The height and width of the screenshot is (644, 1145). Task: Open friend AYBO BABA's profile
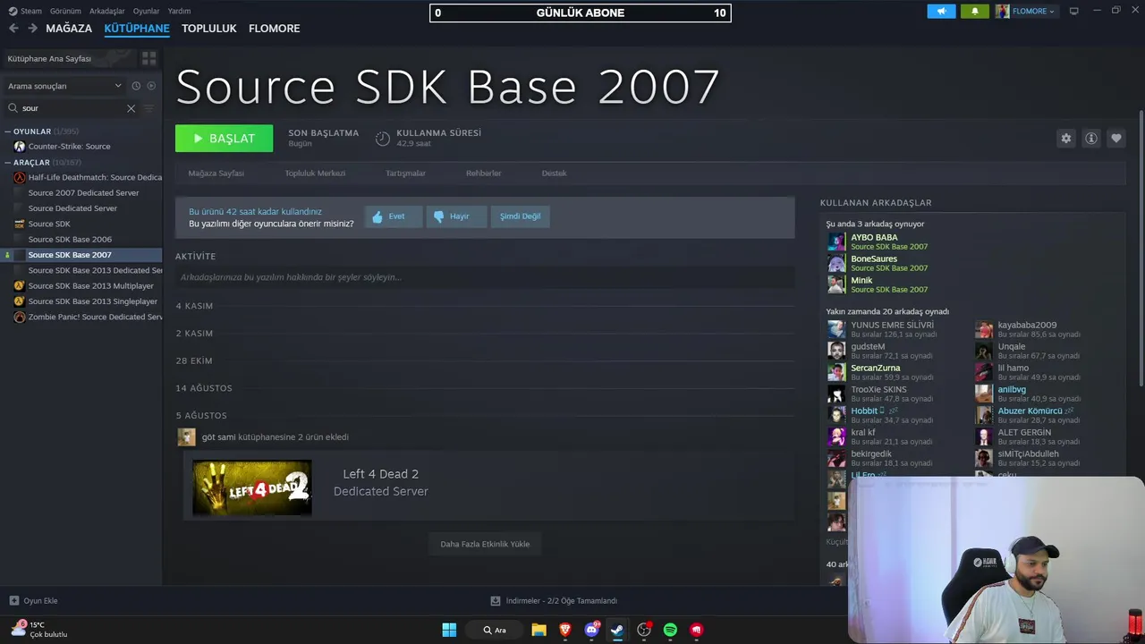pos(874,238)
